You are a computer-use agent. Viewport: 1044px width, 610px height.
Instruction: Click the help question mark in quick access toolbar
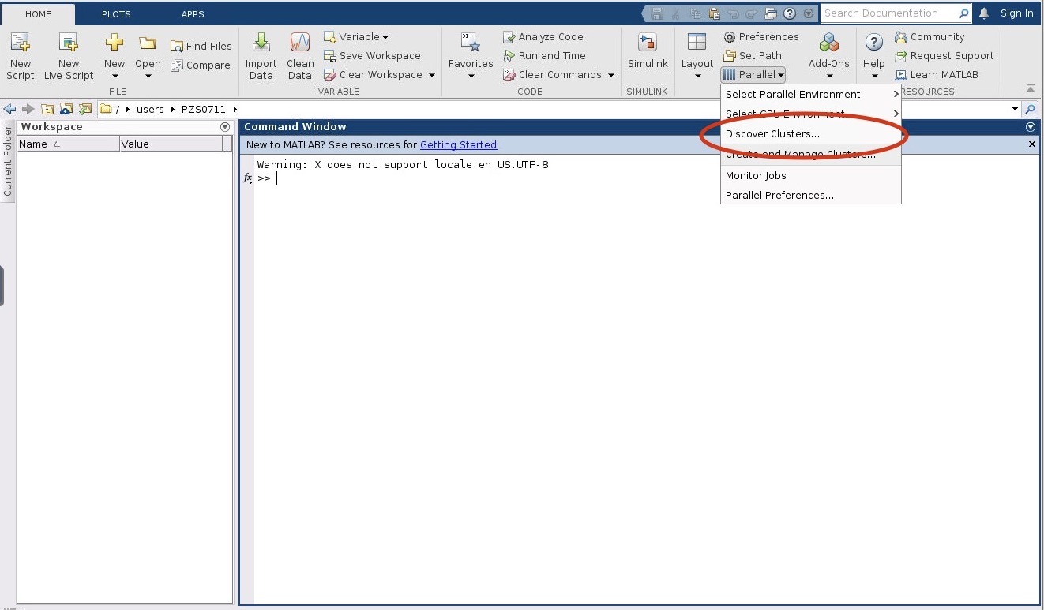[x=790, y=13]
